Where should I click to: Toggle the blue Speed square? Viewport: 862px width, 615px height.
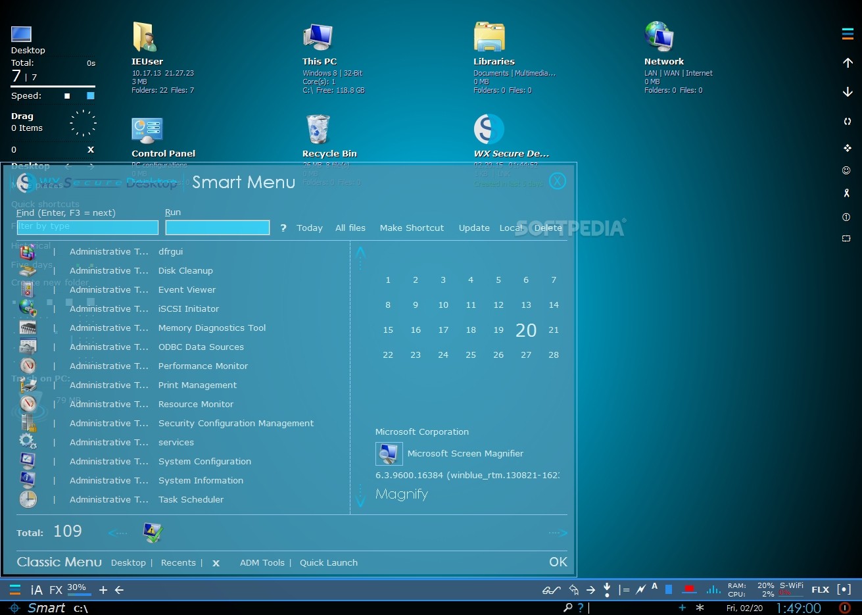tap(91, 96)
